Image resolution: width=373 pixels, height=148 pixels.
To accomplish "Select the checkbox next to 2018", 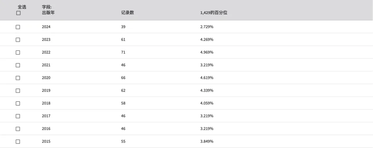I will pyautogui.click(x=18, y=103).
